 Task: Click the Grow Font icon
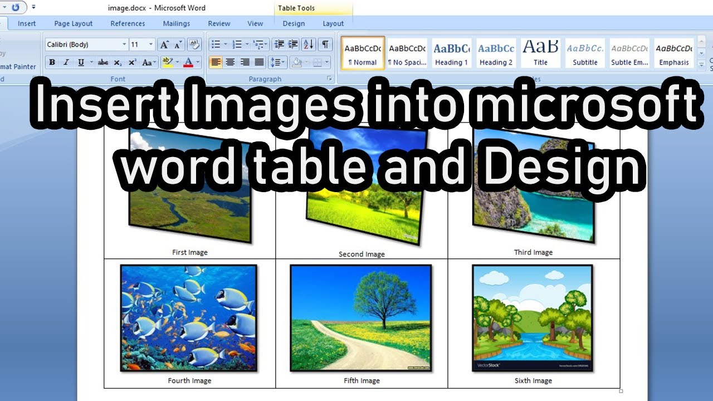[x=164, y=45]
